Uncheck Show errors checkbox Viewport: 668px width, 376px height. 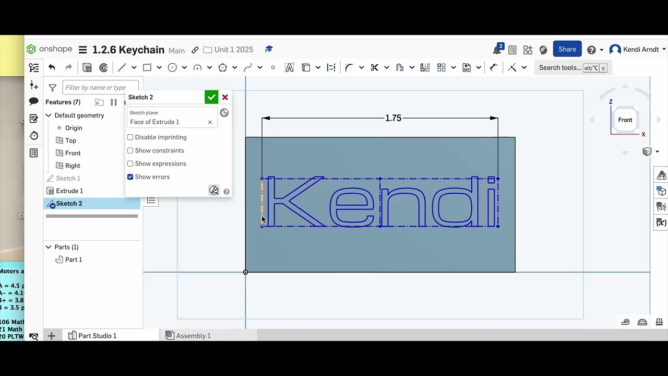point(130,177)
